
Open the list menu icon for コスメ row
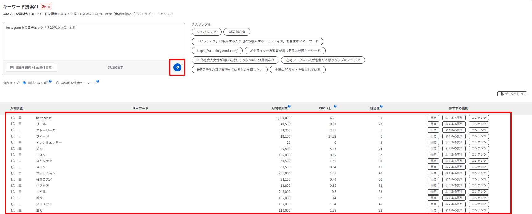(20, 155)
